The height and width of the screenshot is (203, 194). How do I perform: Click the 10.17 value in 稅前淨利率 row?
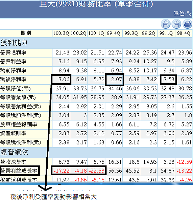tap(150, 71)
